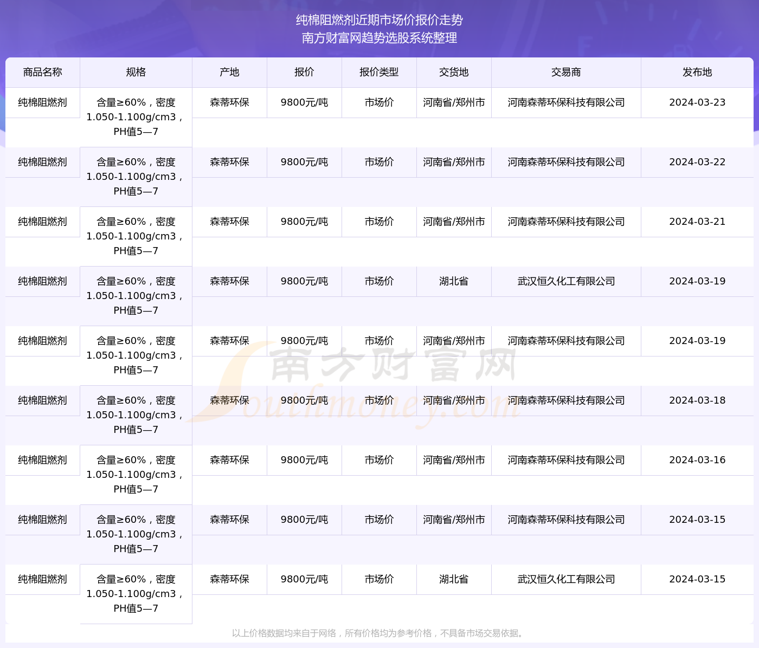Click the 含量≥60% spec in the 2024-03-18 row
Image resolution: width=759 pixels, height=648 pixels.
136,415
